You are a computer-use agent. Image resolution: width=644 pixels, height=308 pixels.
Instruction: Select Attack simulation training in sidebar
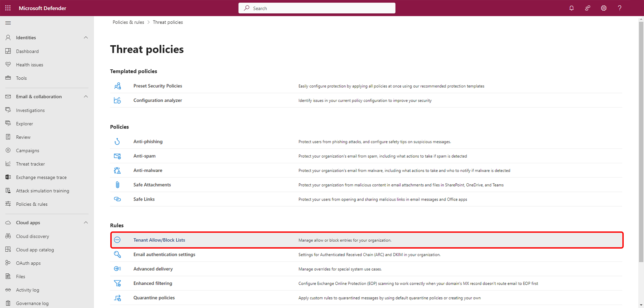pyautogui.click(x=42, y=191)
